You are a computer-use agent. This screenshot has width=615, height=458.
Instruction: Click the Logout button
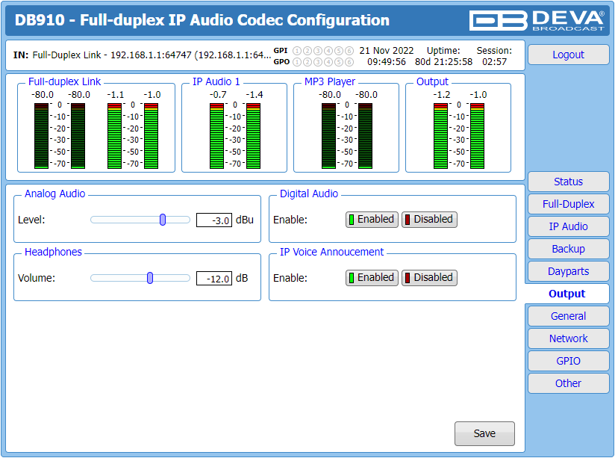click(x=568, y=55)
